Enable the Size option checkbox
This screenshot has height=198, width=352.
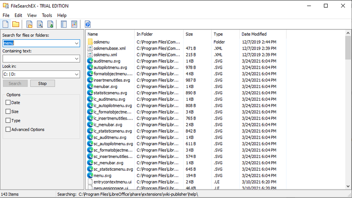(x=8, y=111)
